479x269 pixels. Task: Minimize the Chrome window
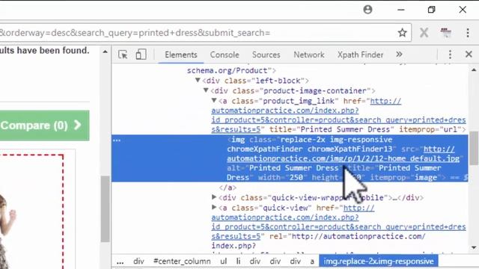click(401, 10)
